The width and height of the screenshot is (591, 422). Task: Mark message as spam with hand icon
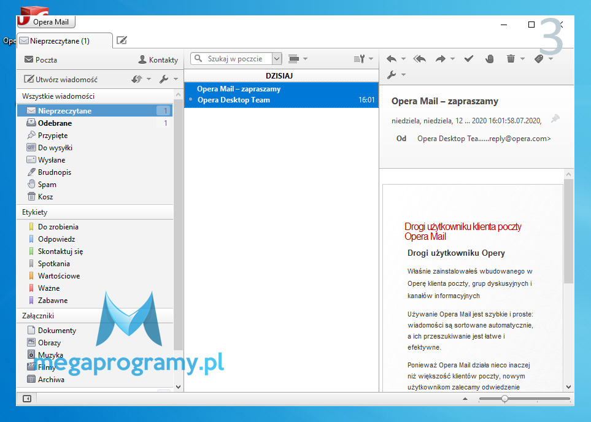[490, 58]
